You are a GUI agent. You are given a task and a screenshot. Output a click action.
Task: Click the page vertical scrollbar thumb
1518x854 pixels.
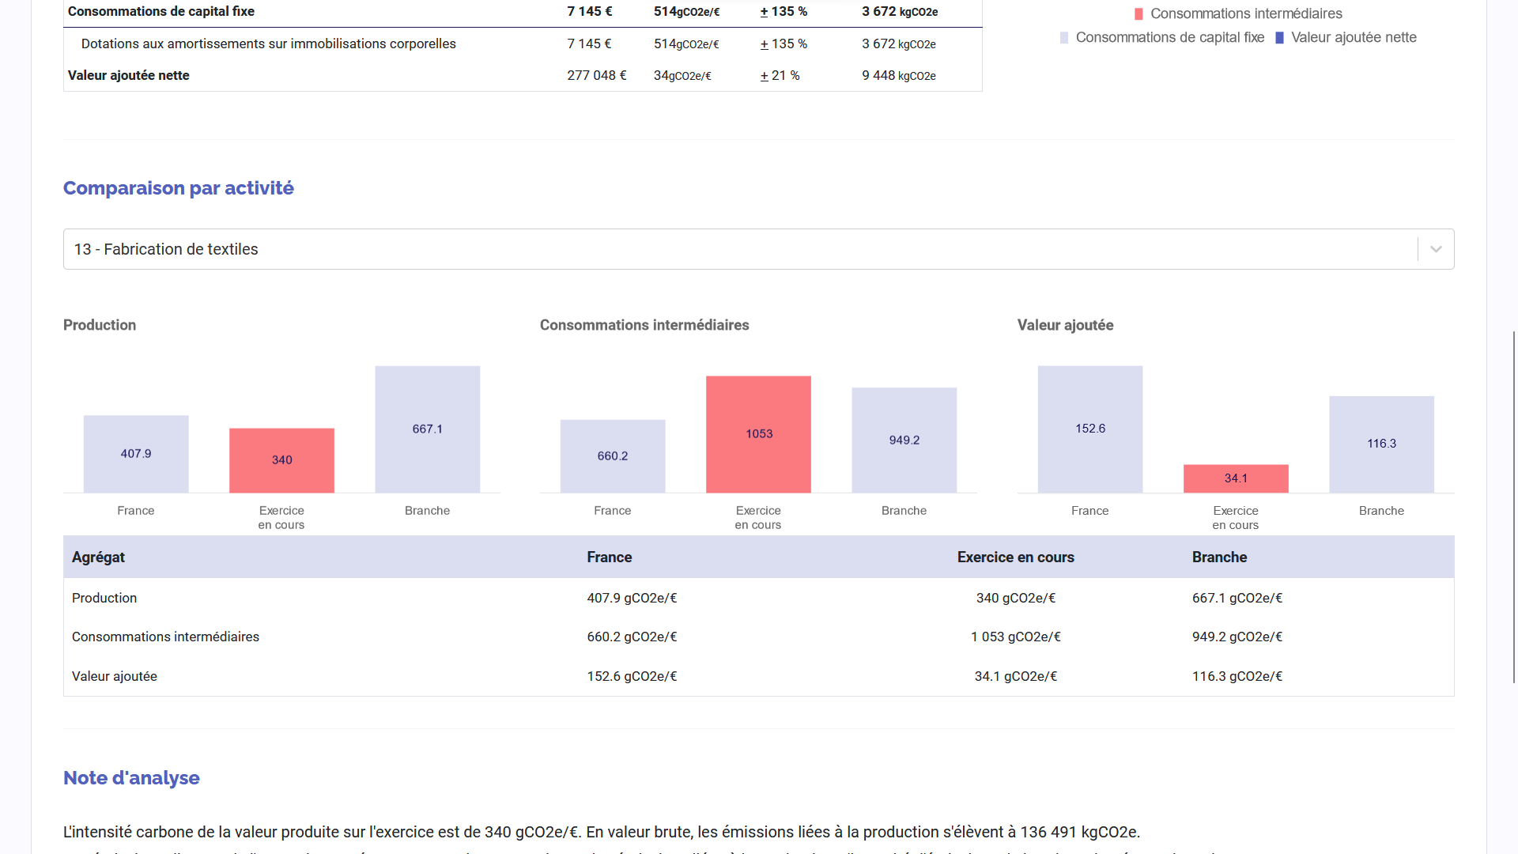point(1514,506)
